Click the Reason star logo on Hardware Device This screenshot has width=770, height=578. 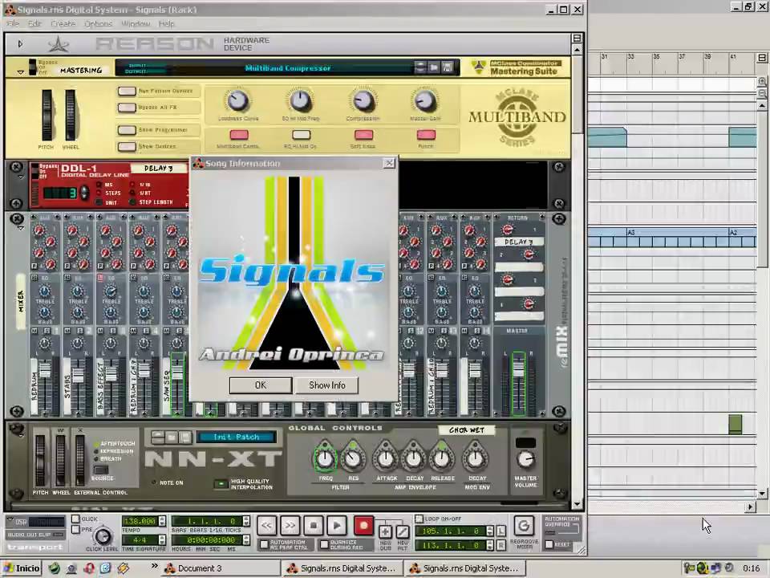59,44
